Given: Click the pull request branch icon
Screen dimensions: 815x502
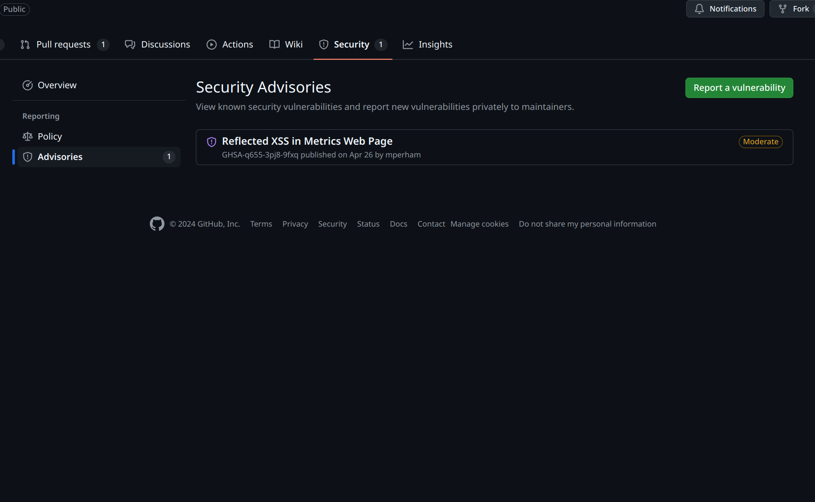Looking at the screenshot, I should pyautogui.click(x=25, y=45).
